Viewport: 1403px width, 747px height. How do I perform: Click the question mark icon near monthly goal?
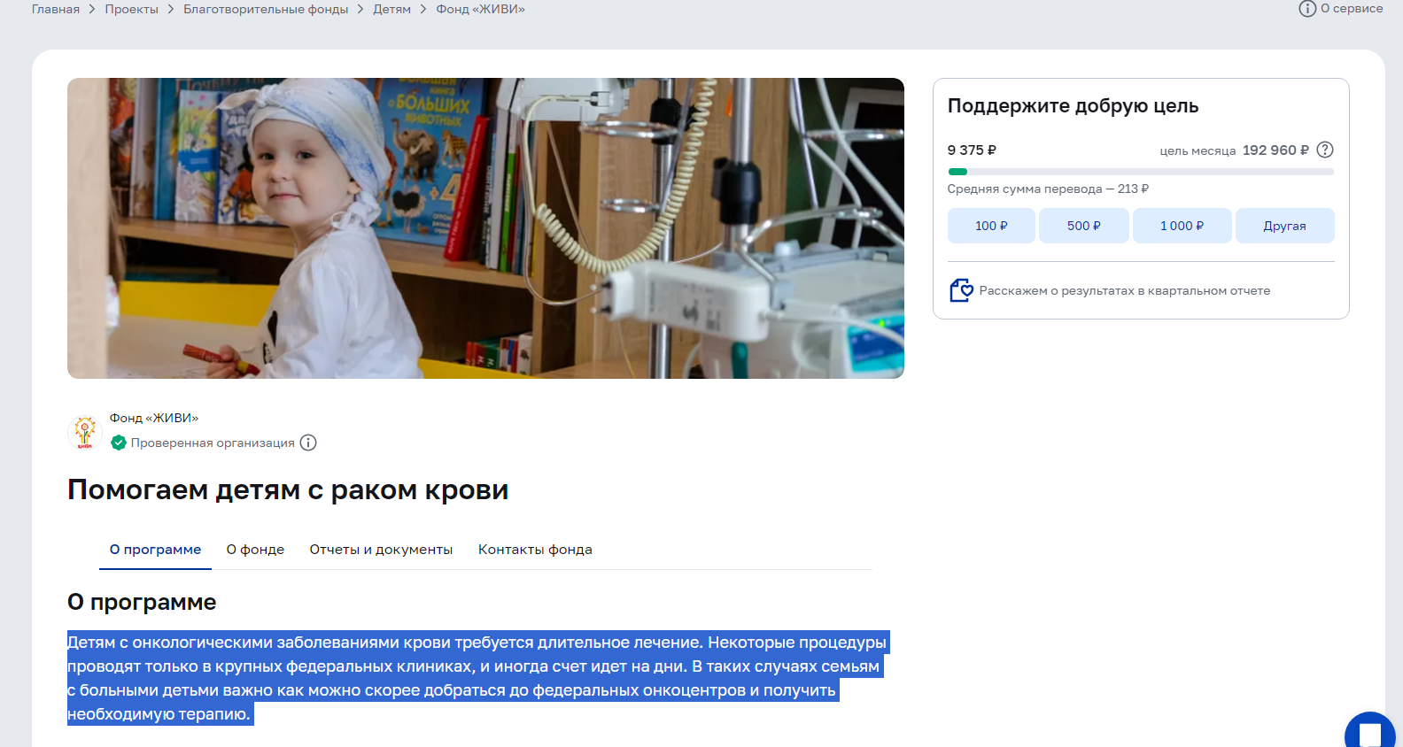tap(1325, 150)
